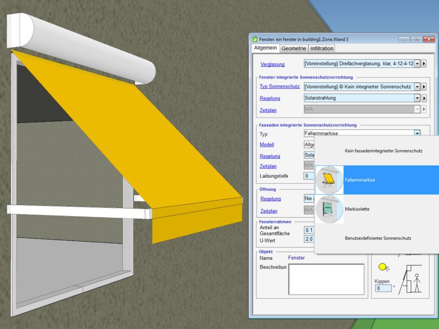Open Regelung link under Fenster integrierte Sonnenschutzvorrichtung

(269, 98)
